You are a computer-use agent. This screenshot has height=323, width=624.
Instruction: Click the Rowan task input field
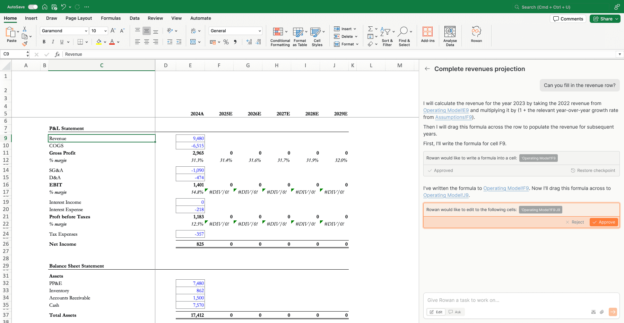pyautogui.click(x=521, y=300)
